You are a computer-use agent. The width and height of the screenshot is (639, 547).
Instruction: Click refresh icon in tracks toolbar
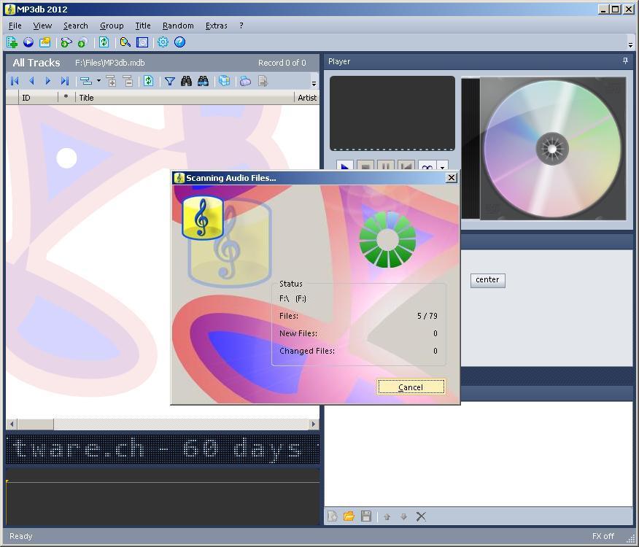point(148,81)
